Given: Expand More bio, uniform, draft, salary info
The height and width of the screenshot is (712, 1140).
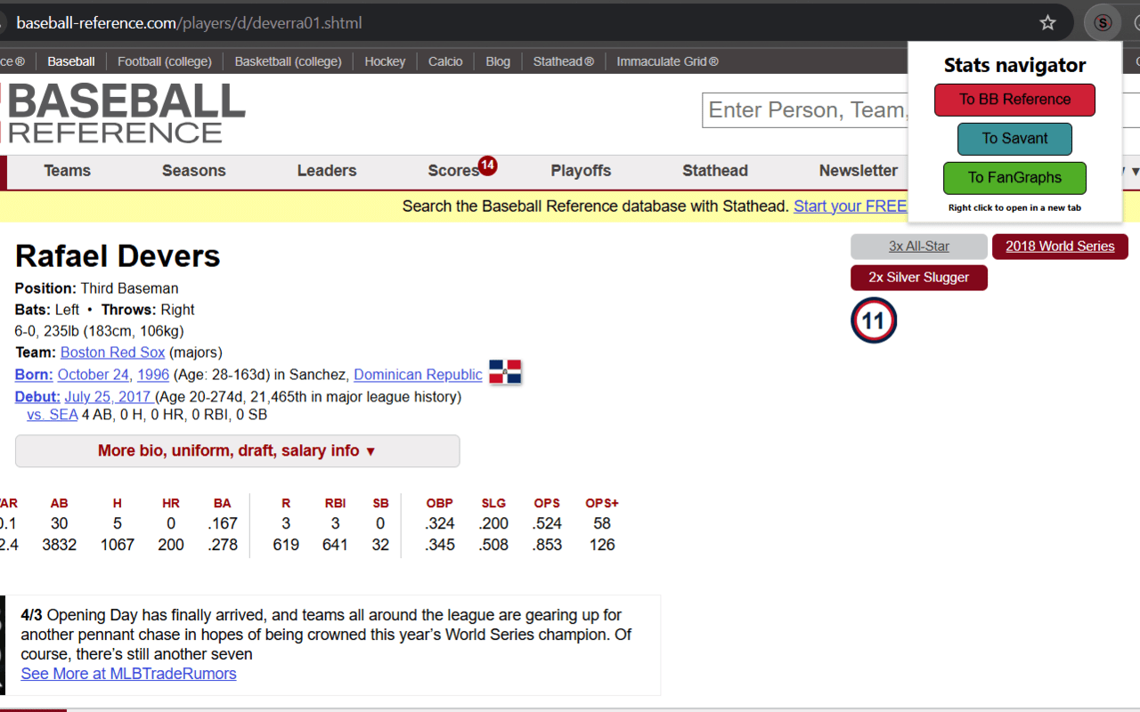Looking at the screenshot, I should click(x=238, y=451).
